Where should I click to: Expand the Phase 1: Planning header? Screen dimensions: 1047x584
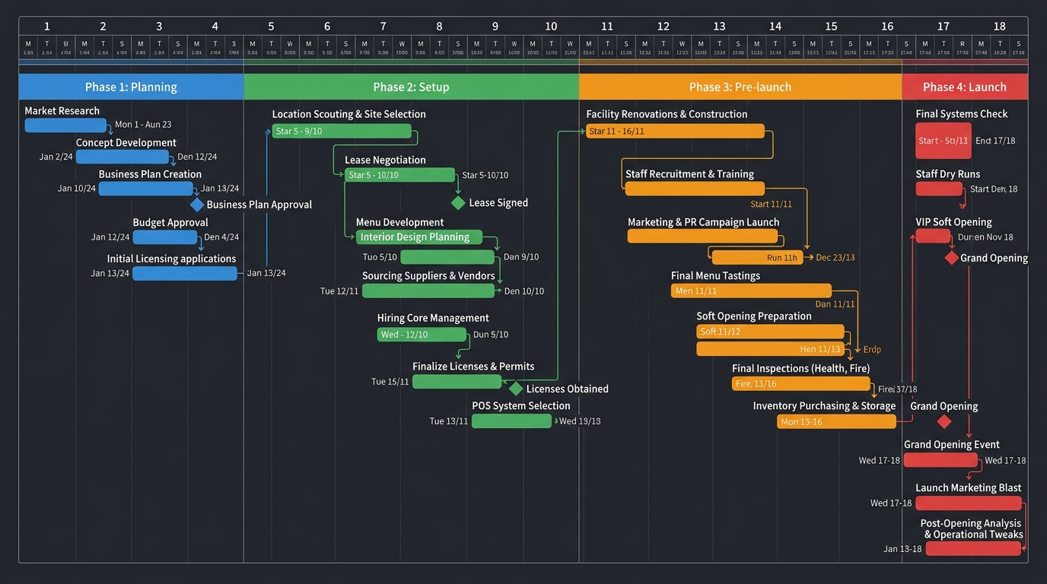[130, 87]
